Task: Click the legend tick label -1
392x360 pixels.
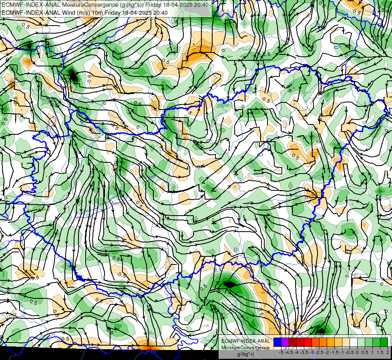Action: point(342,352)
